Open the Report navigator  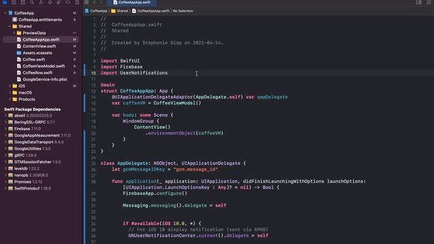pyautogui.click(x=77, y=2)
